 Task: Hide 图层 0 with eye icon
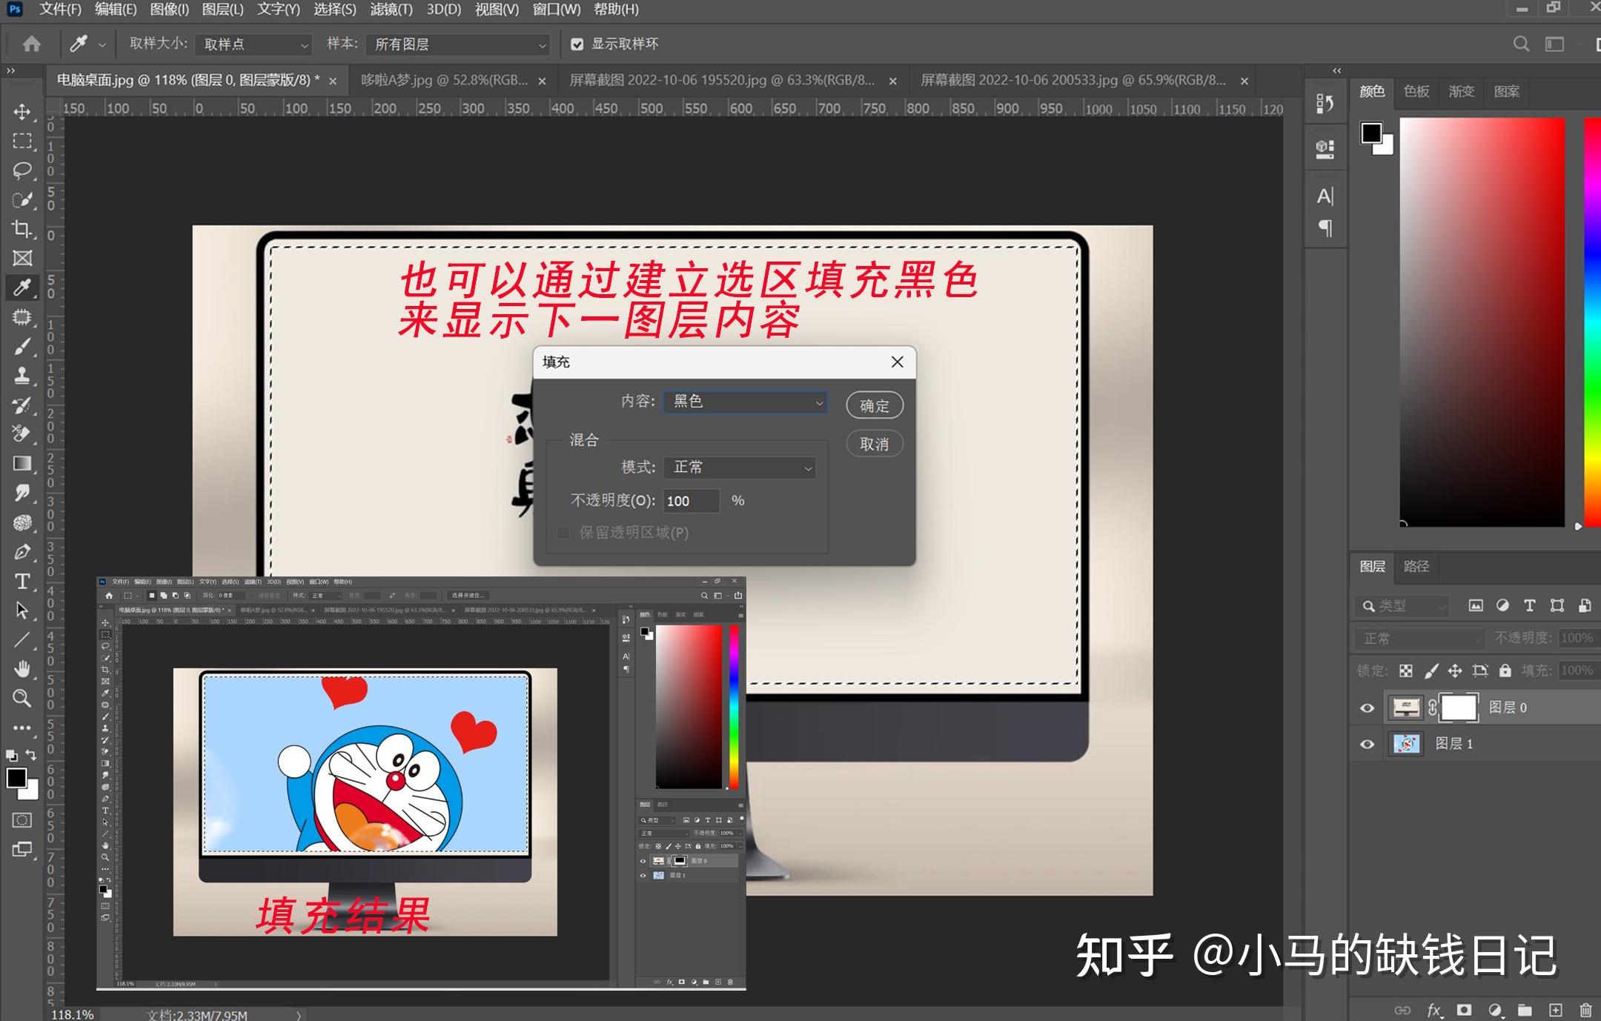1368,708
